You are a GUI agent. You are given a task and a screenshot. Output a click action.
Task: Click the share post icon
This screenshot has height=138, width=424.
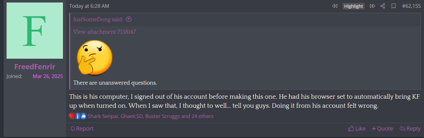click(383, 6)
